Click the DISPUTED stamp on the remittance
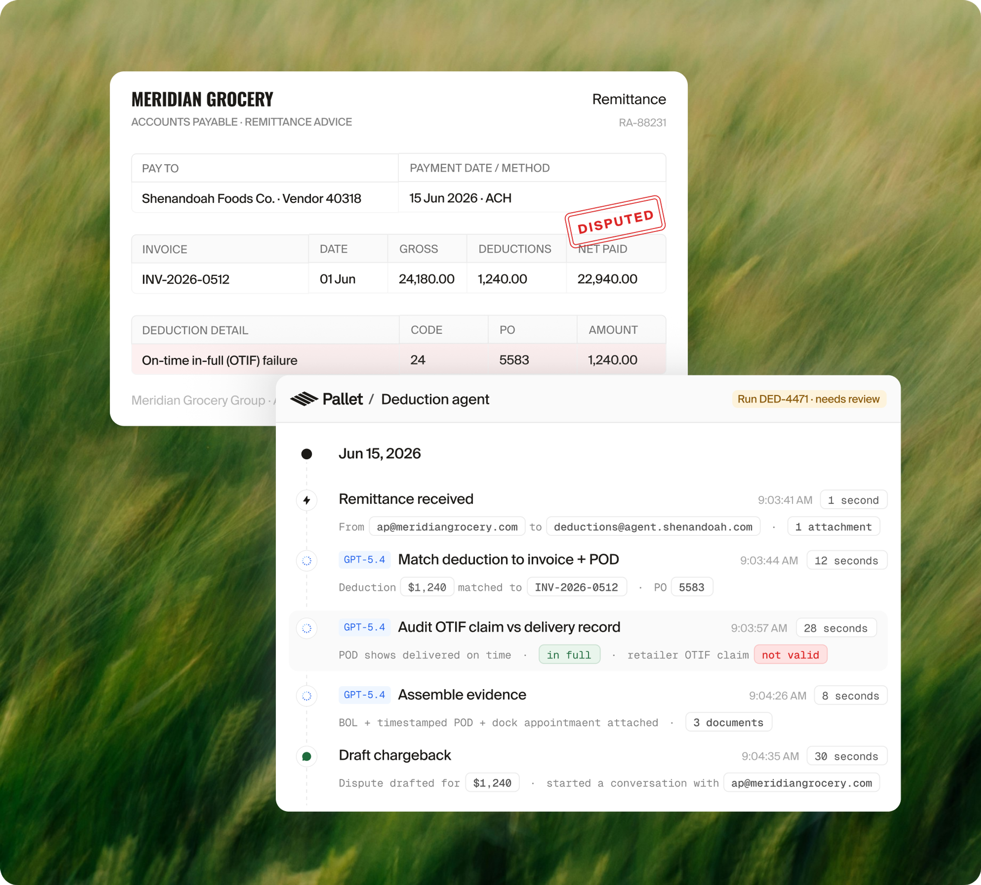Image resolution: width=981 pixels, height=885 pixels. click(x=615, y=221)
